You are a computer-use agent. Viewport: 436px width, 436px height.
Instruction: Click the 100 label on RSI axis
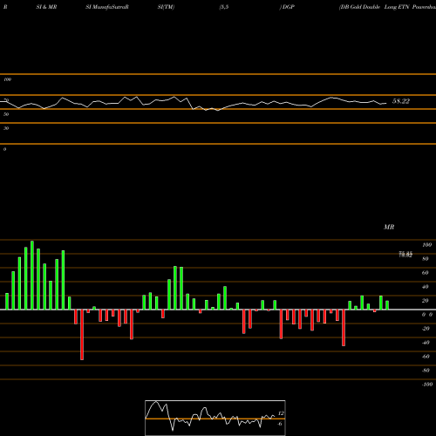(7, 79)
